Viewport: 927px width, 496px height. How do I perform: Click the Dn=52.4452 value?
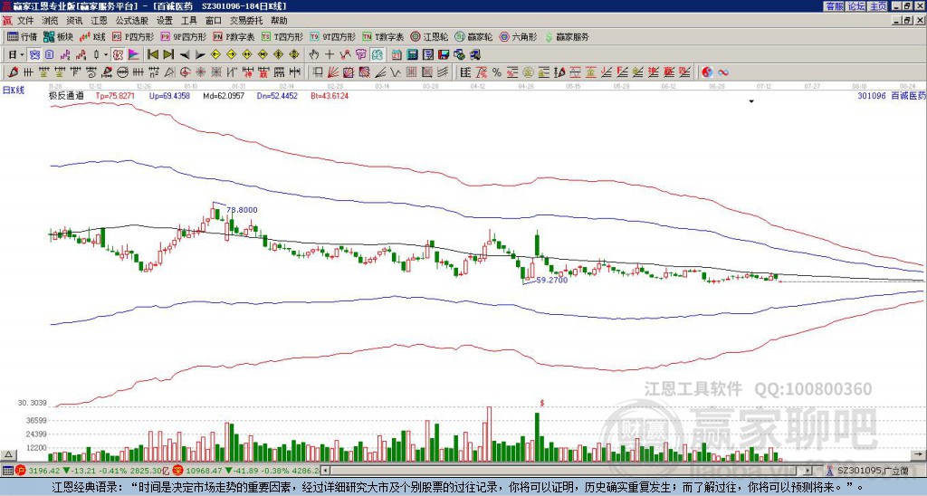(x=277, y=96)
